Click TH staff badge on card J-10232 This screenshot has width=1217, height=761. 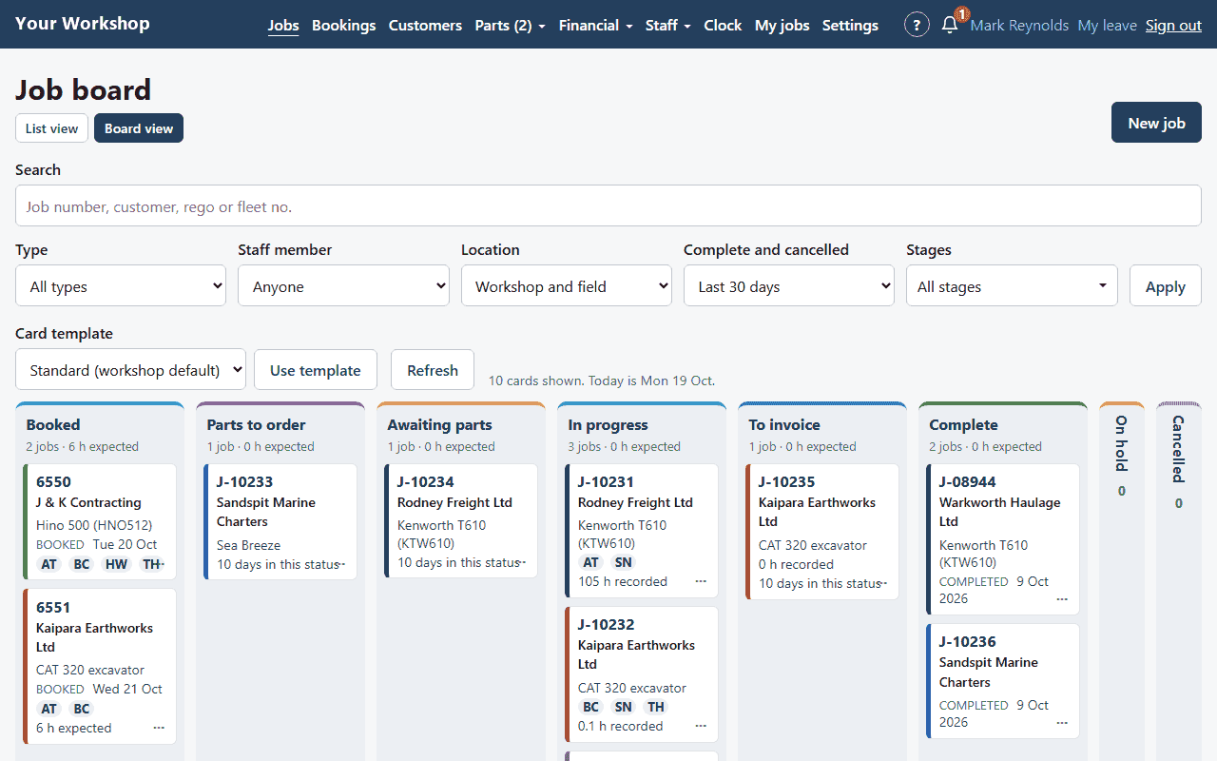655,707
